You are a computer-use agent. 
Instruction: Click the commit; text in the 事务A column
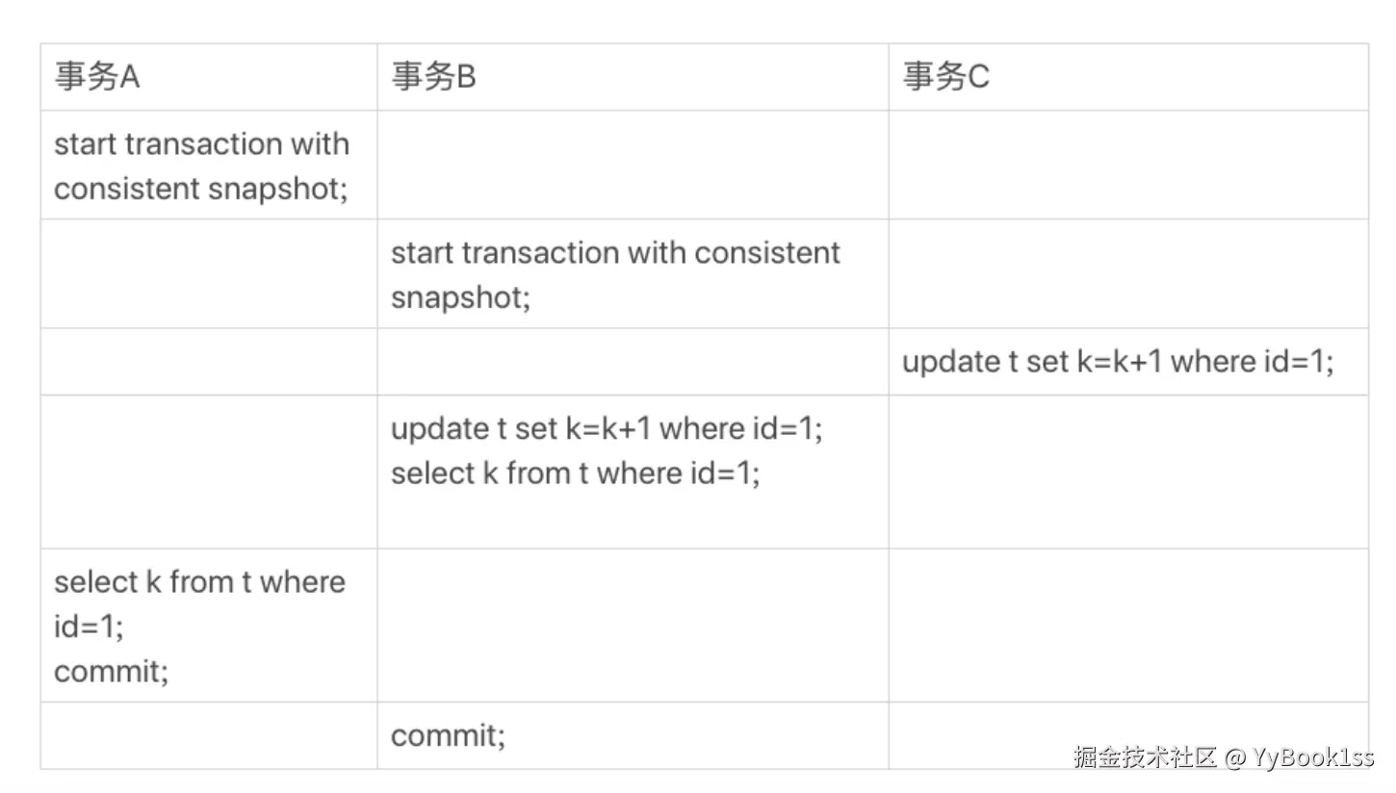(x=111, y=671)
